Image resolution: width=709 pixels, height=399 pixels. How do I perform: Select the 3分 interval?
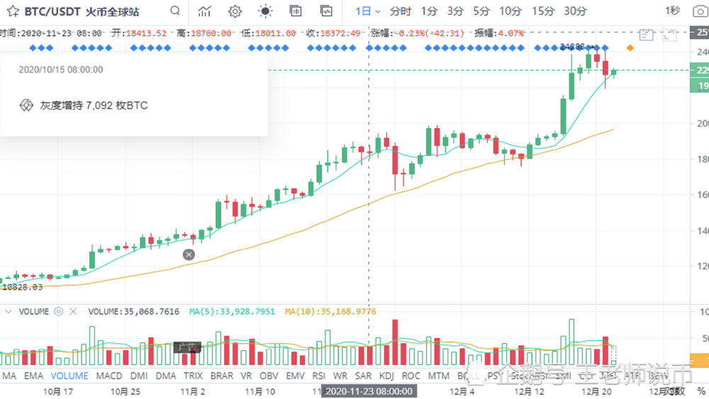[455, 11]
